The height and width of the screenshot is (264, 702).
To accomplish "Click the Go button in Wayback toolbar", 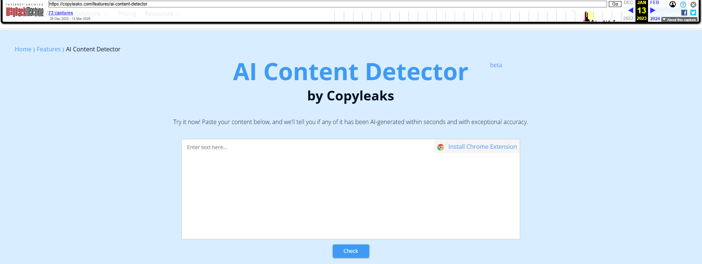I will click(x=615, y=4).
